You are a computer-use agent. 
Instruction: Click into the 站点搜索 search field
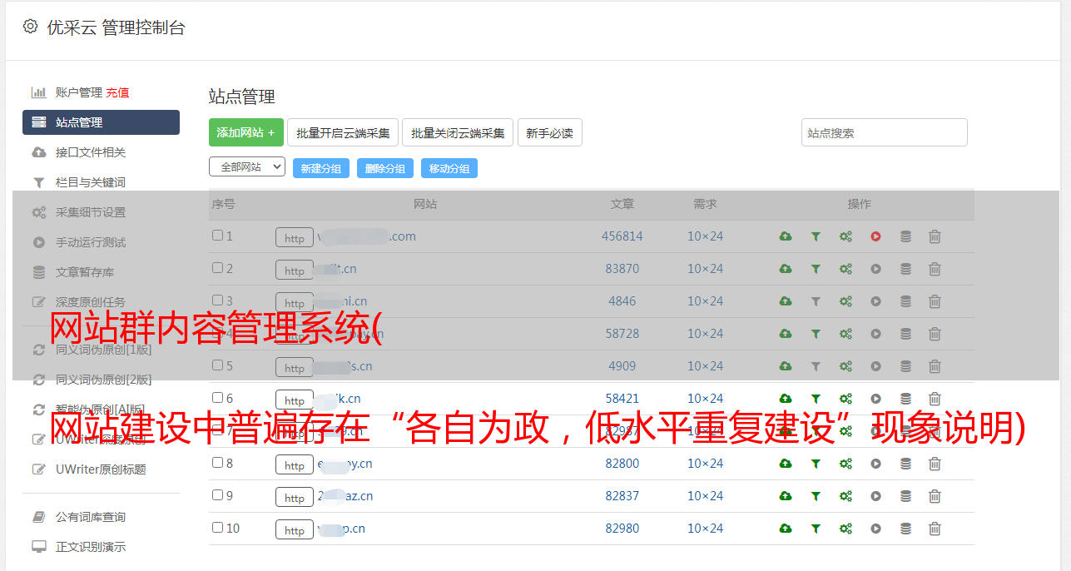[x=884, y=132]
